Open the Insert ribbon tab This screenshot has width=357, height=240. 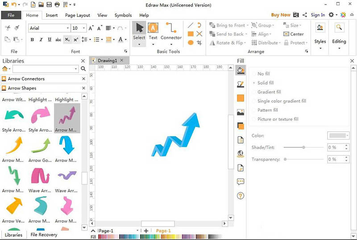click(51, 15)
